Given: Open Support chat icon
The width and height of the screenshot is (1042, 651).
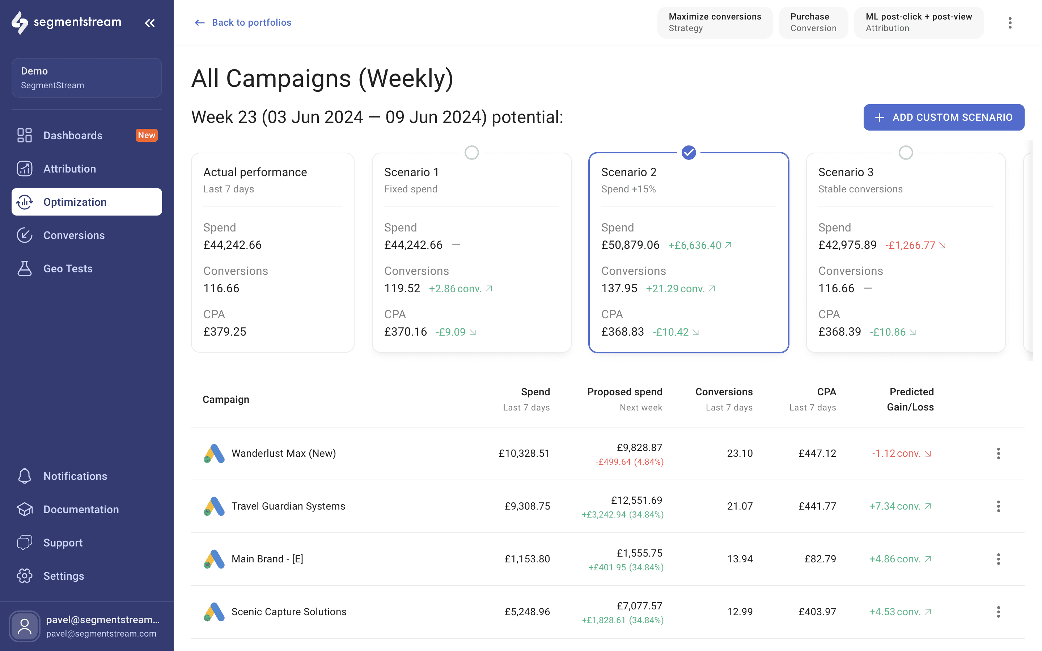Looking at the screenshot, I should pos(25,542).
